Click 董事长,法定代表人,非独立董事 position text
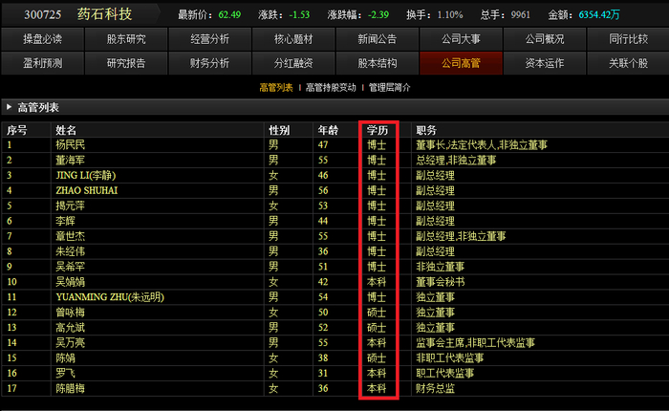 (482, 145)
